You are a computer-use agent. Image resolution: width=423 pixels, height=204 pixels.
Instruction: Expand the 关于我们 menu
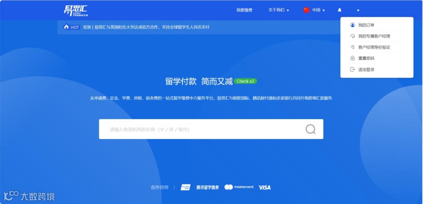pos(278,10)
